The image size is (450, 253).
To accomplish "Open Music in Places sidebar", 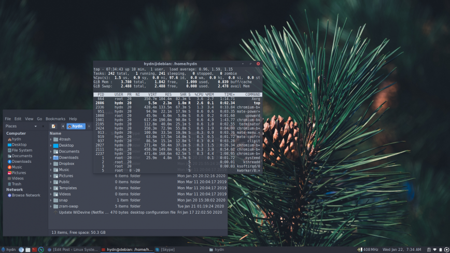I will point(15,167).
